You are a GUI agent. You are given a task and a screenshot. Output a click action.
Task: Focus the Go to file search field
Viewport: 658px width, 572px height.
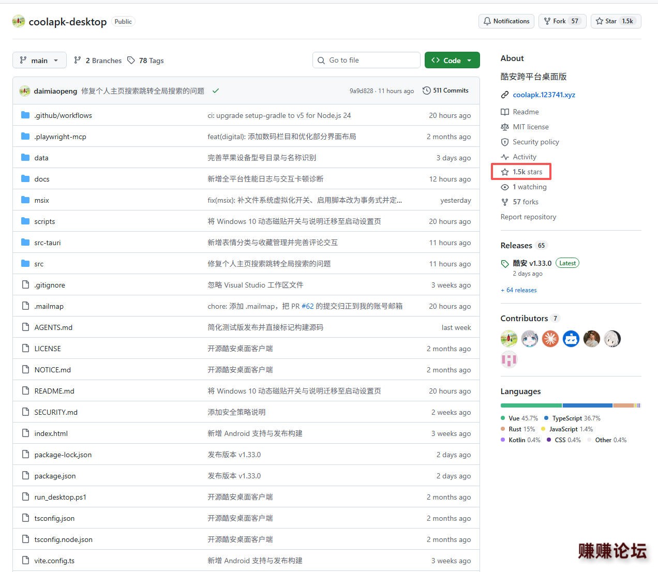[366, 60]
